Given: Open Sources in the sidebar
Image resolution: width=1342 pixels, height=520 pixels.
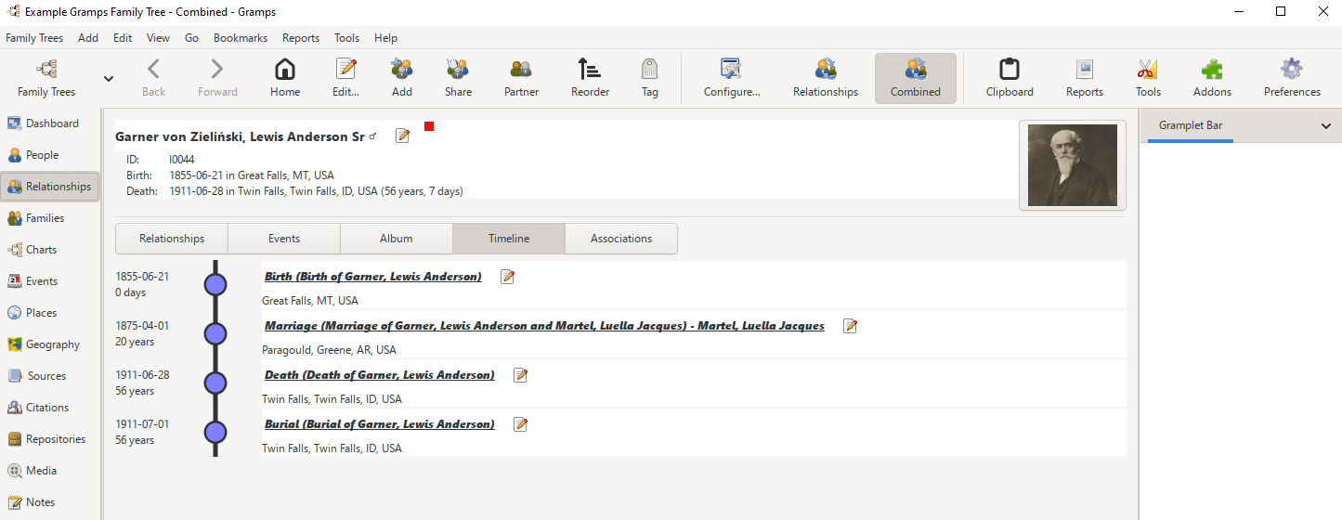Looking at the screenshot, I should click(50, 376).
